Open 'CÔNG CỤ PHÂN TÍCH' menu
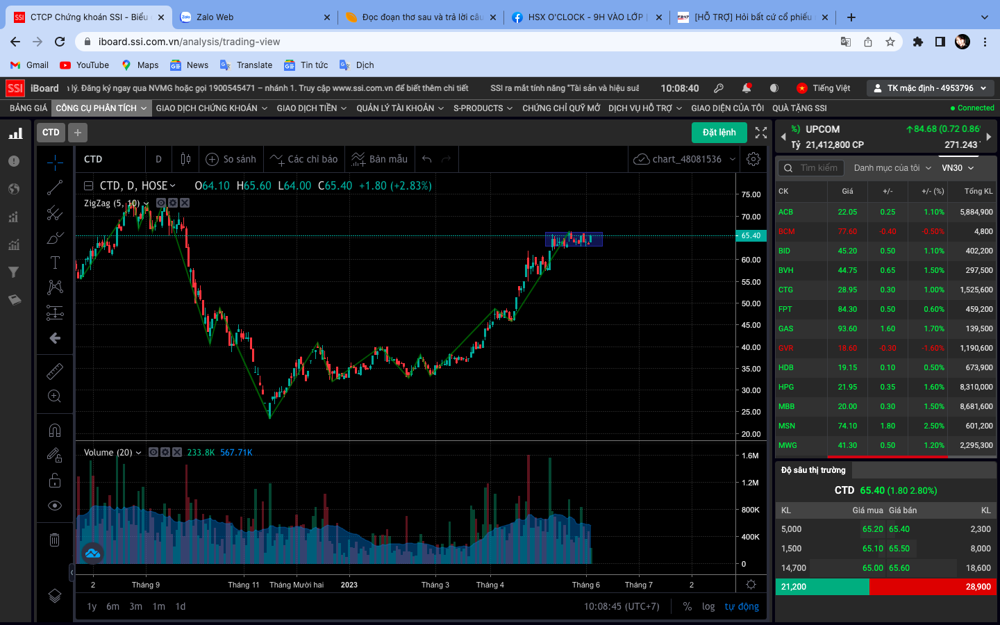The width and height of the screenshot is (1000, 625). pyautogui.click(x=101, y=108)
